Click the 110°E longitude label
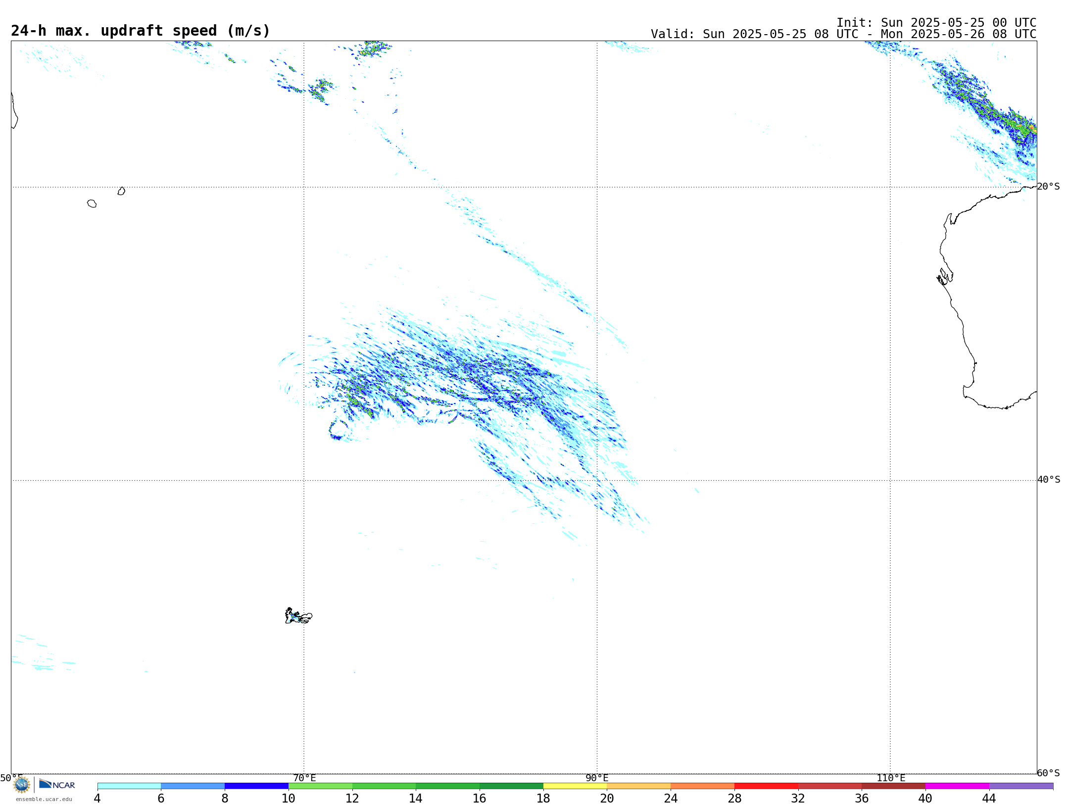 891,778
